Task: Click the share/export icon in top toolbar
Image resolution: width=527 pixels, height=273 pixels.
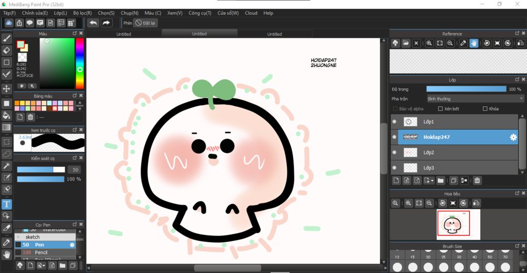Action: click(x=19, y=23)
